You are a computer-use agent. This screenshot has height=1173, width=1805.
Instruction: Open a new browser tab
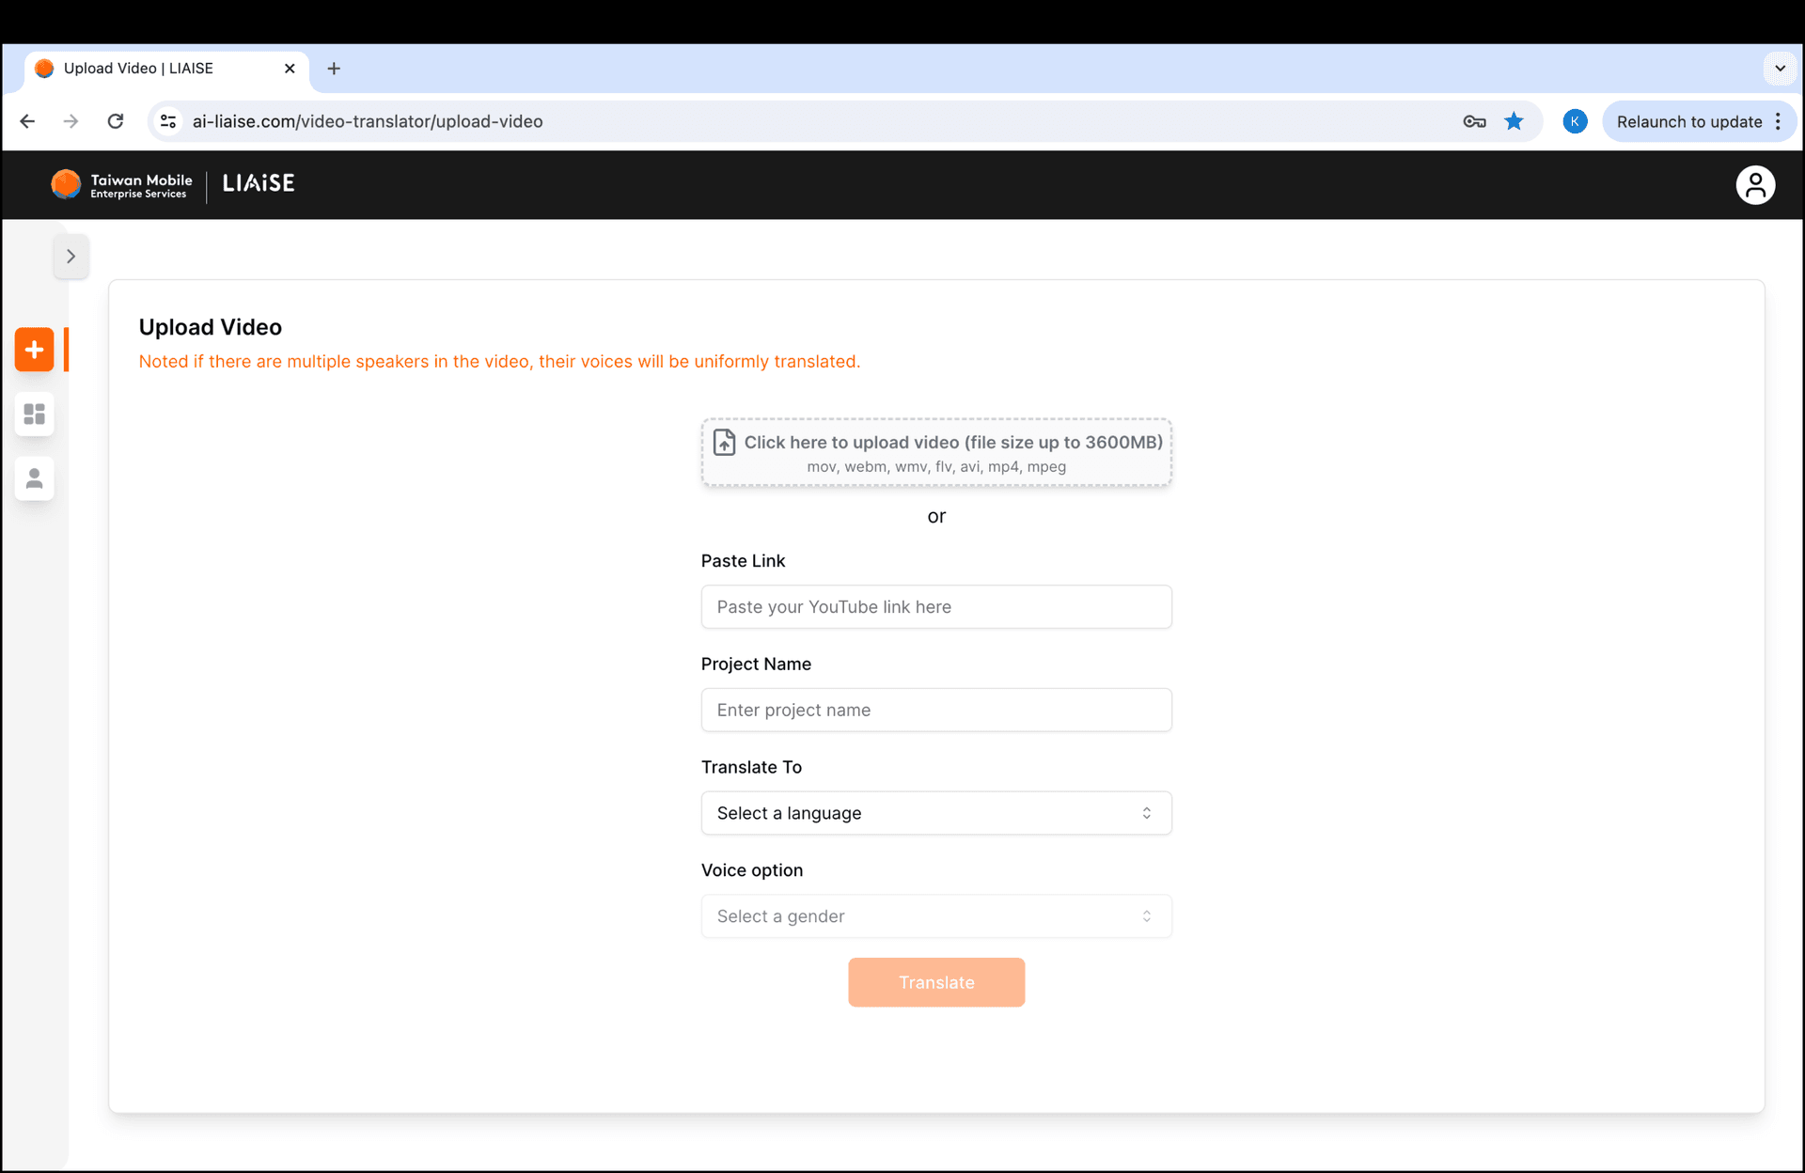pos(334,69)
